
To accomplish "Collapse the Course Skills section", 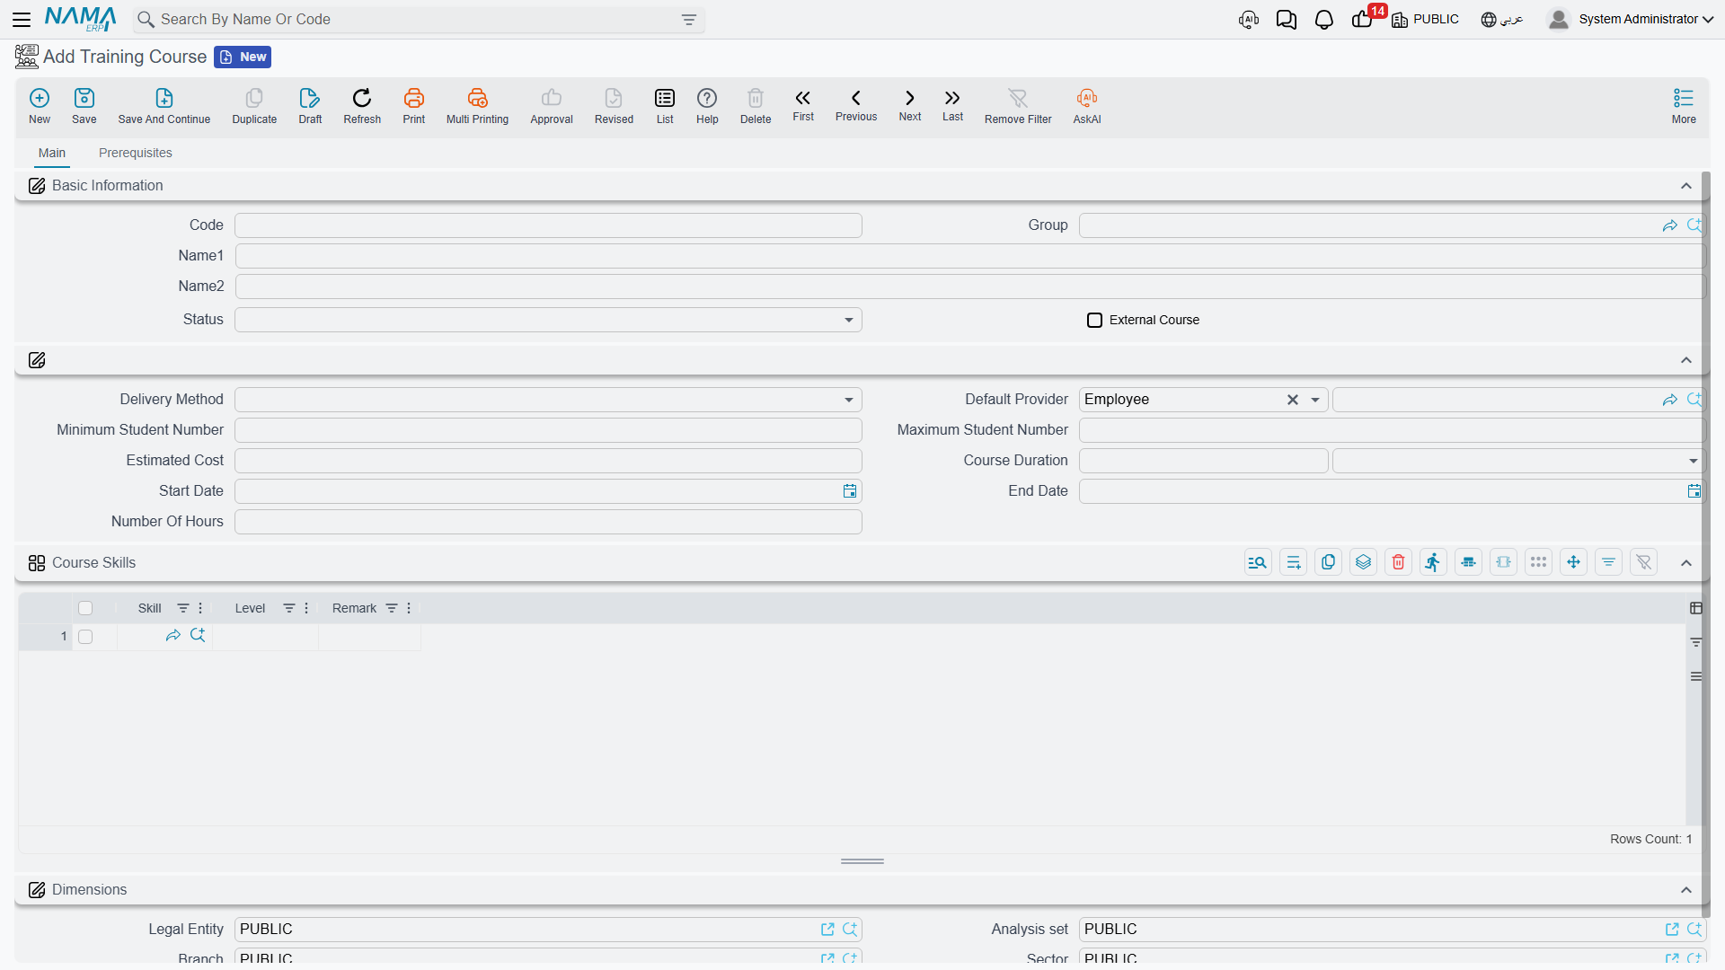I will coord(1686,563).
